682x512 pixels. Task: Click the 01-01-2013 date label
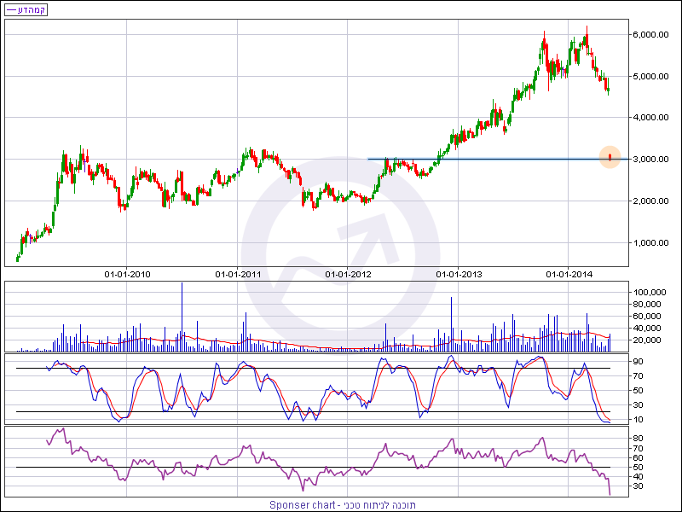459,274
